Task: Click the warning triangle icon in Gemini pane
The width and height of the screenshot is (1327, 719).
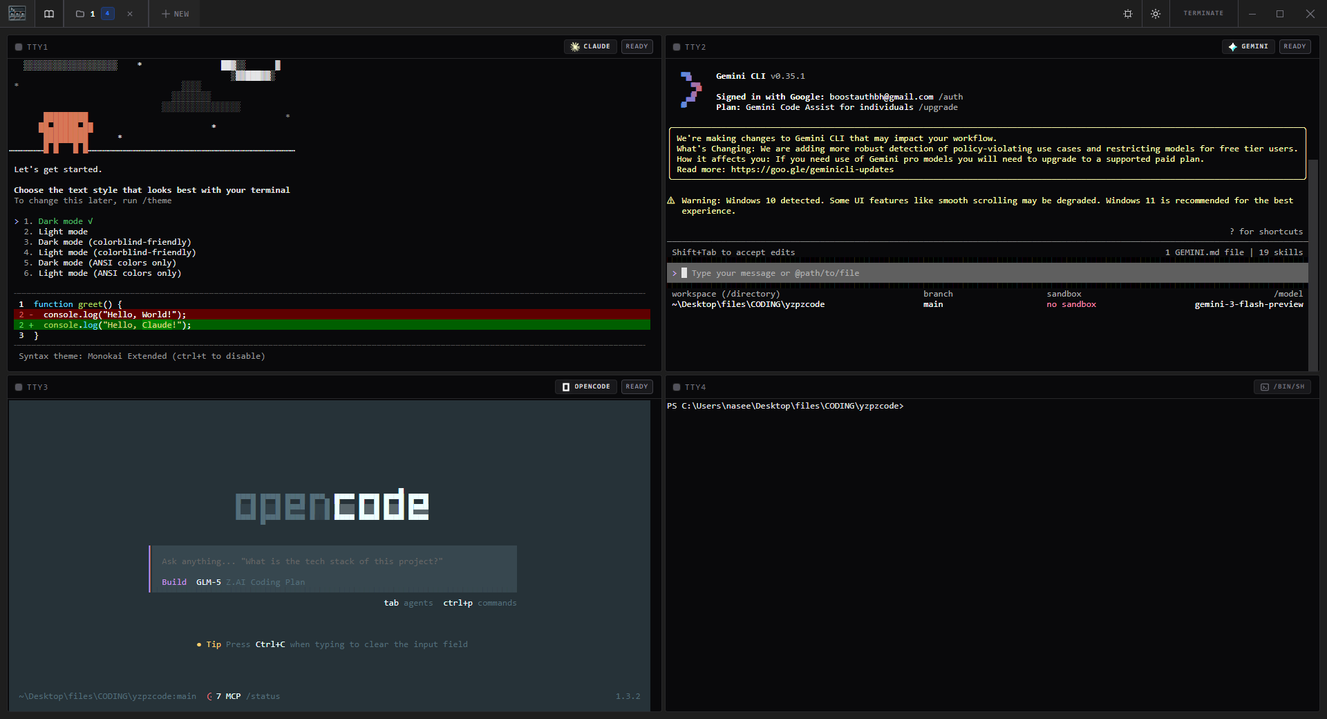Action: (671, 200)
